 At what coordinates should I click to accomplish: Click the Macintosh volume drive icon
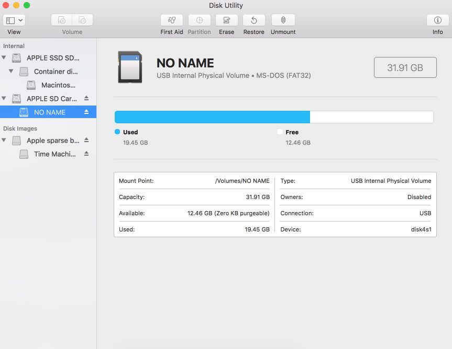pos(31,85)
